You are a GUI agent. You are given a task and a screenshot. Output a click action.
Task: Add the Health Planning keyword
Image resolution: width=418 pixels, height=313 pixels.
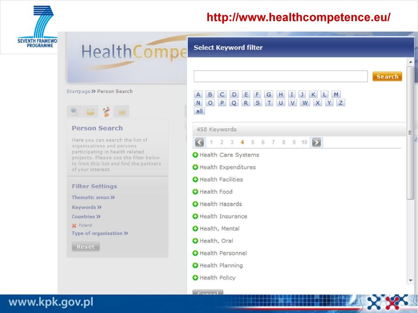click(x=195, y=265)
